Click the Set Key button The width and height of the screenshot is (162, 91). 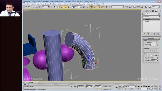point(121,89)
